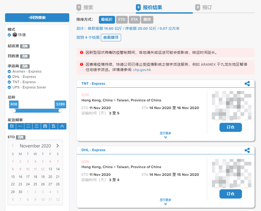
Task: Open the 报价结果 step tab
Action: coord(152,7)
